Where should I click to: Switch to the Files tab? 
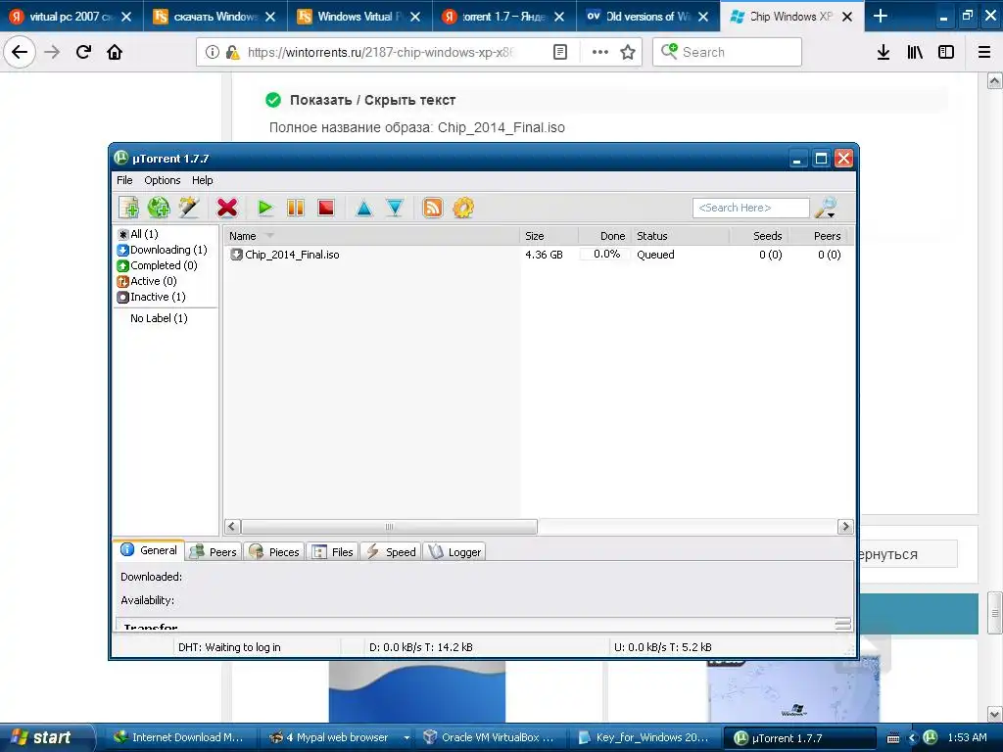(x=333, y=552)
